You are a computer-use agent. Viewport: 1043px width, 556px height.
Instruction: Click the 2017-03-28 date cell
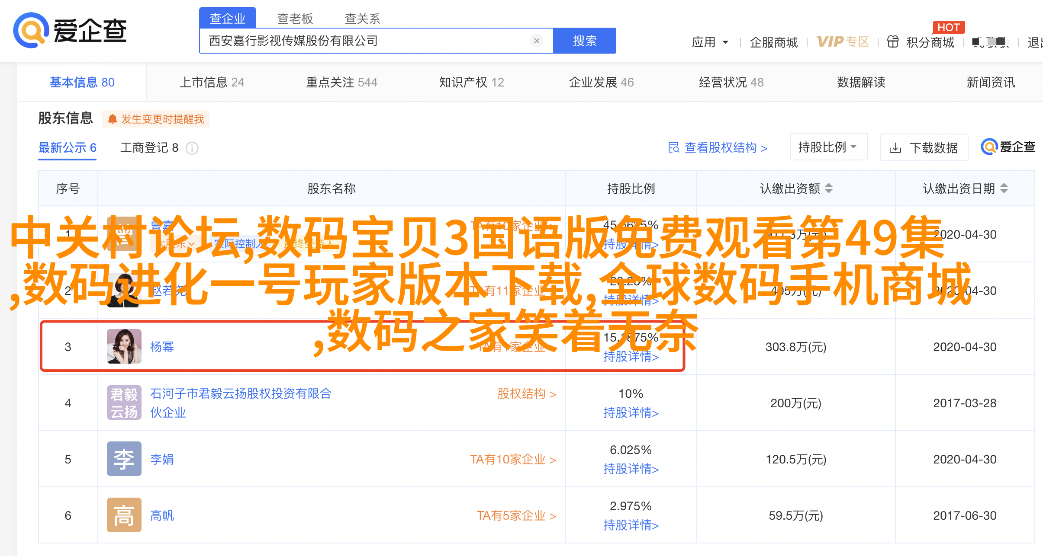[965, 403]
